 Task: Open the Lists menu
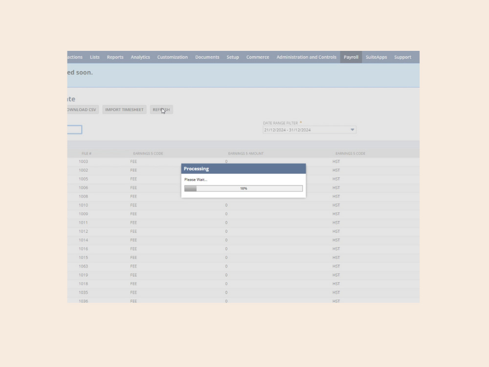(x=94, y=57)
